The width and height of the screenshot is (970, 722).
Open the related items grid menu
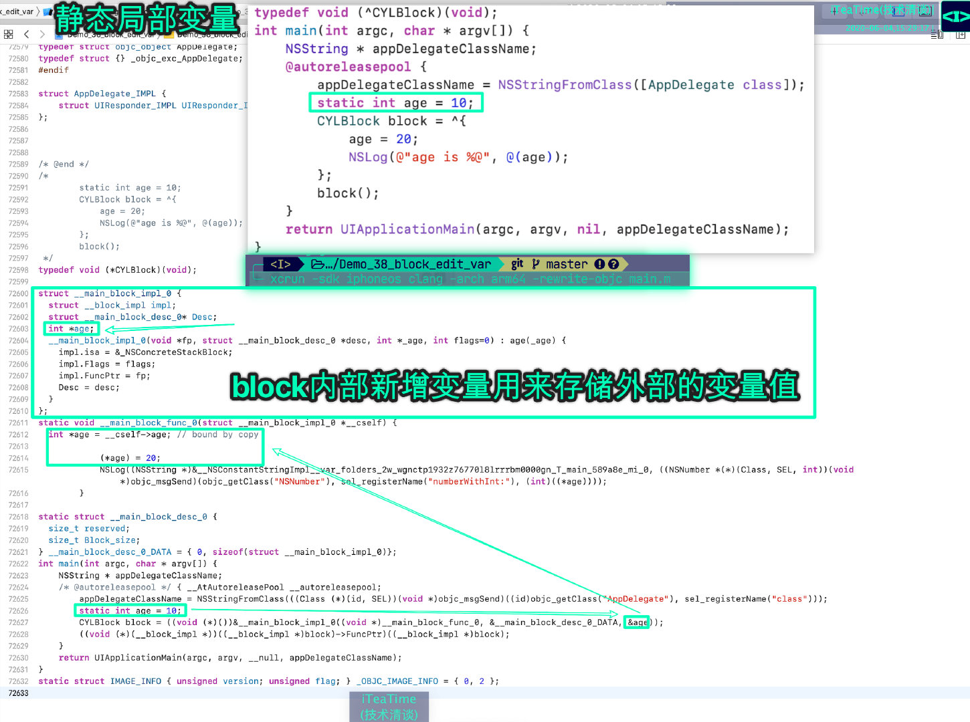click(8, 34)
